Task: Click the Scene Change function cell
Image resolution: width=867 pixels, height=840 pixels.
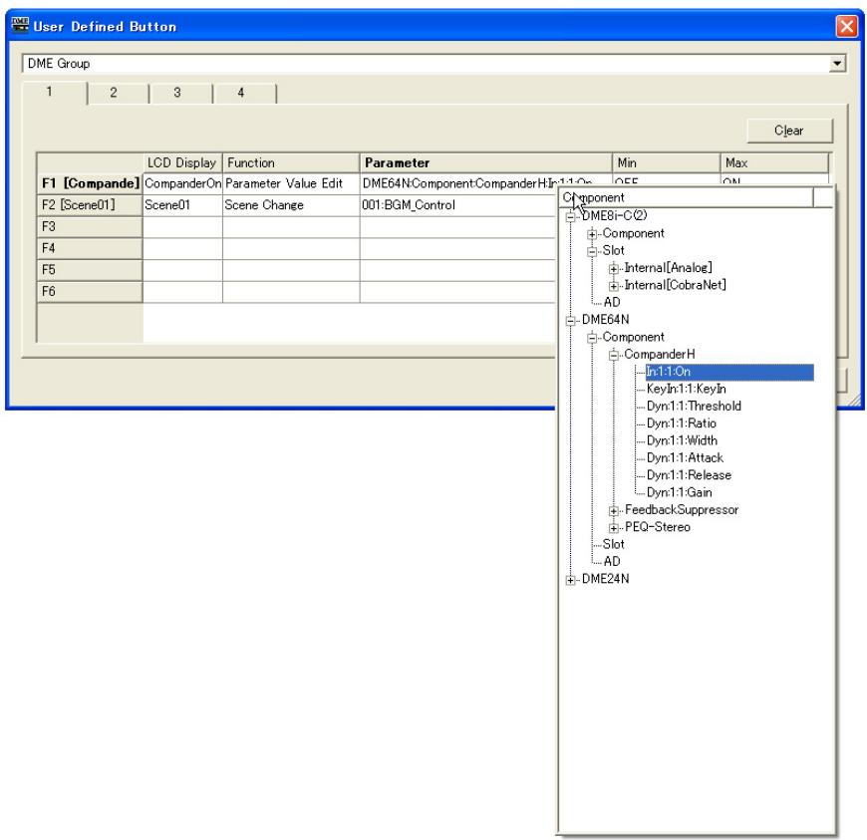Action: tap(291, 204)
